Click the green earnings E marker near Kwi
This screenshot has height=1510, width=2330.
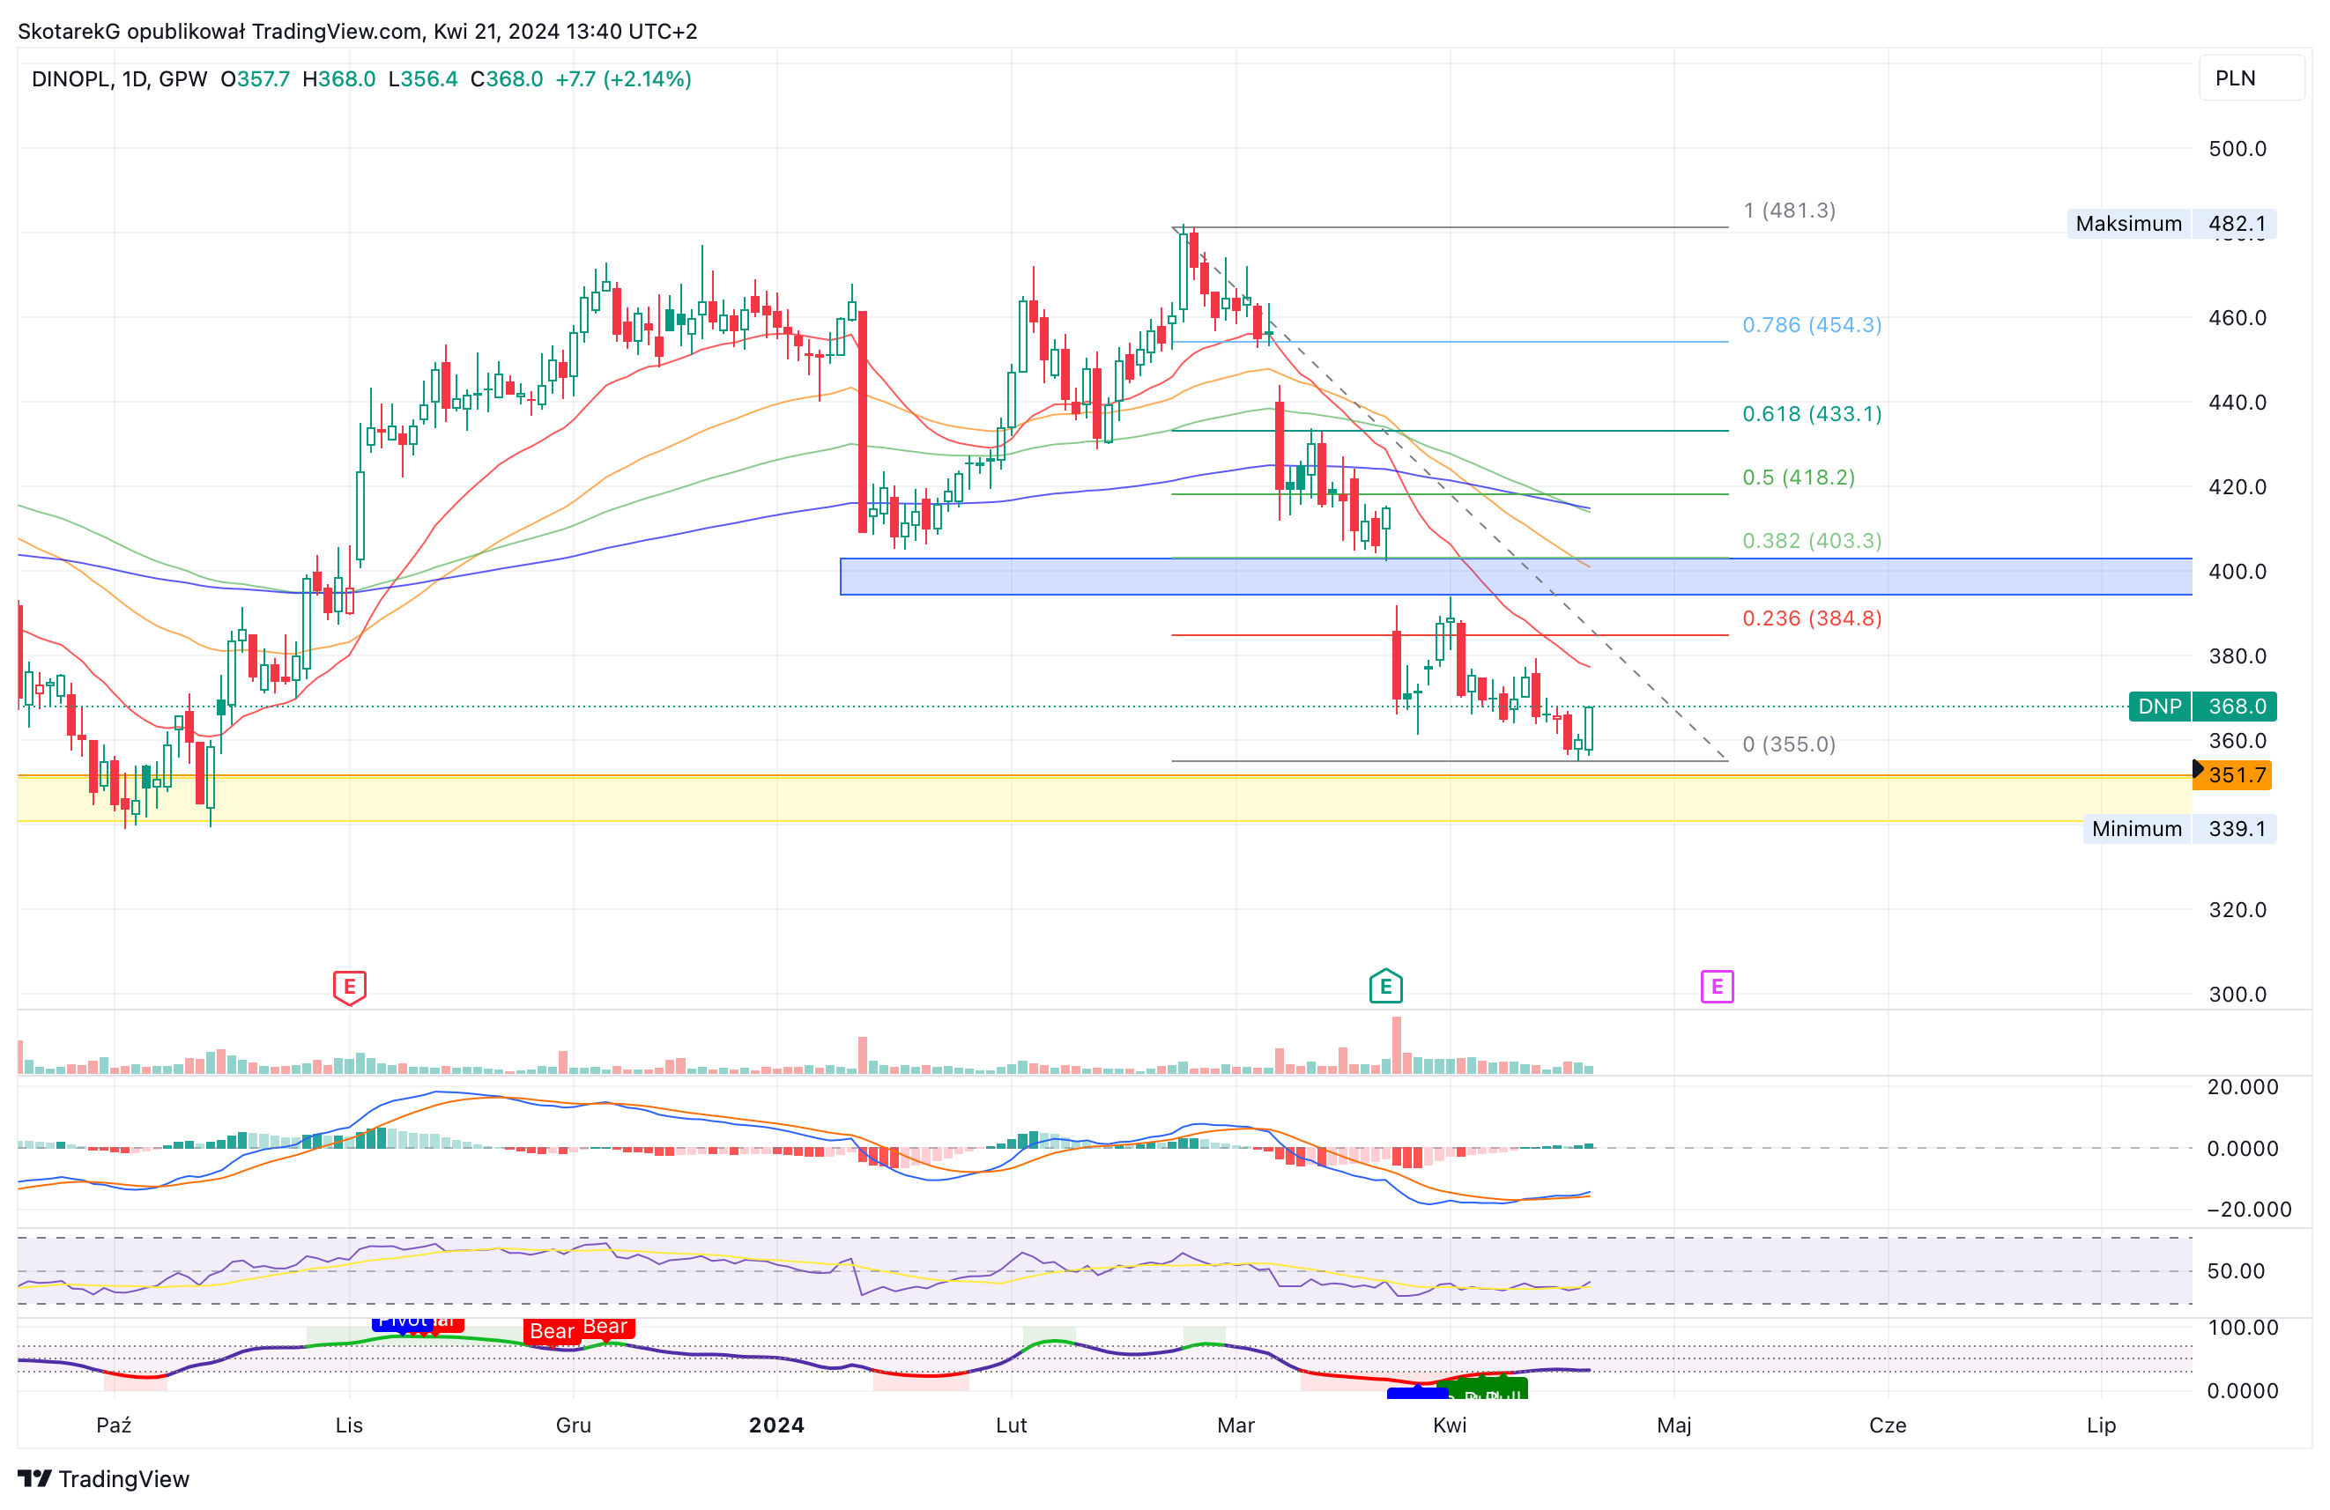[1385, 987]
